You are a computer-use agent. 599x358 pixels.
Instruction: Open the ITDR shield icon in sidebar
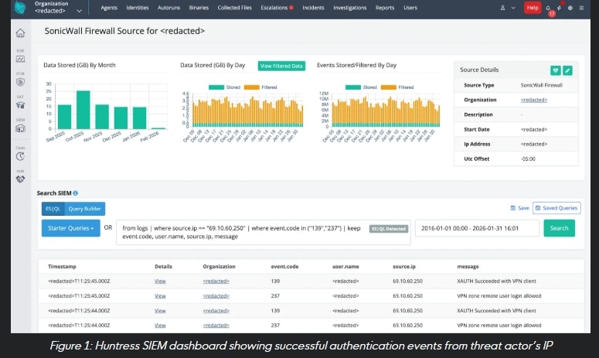point(20,80)
